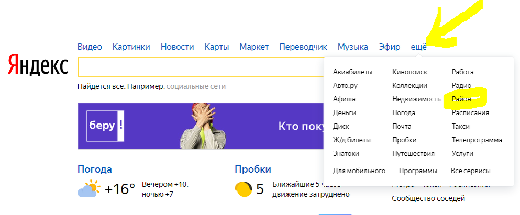Open Работа in the menu

462,72
